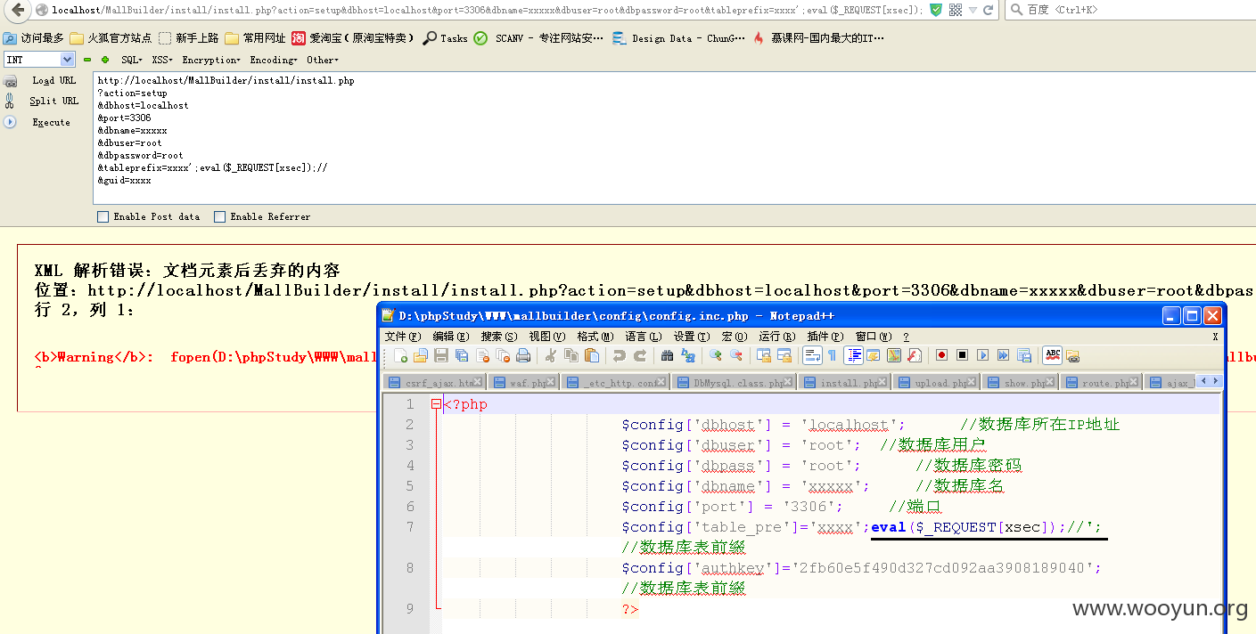The height and width of the screenshot is (634, 1256).
Task: Click the Load URL button
Action: (53, 80)
